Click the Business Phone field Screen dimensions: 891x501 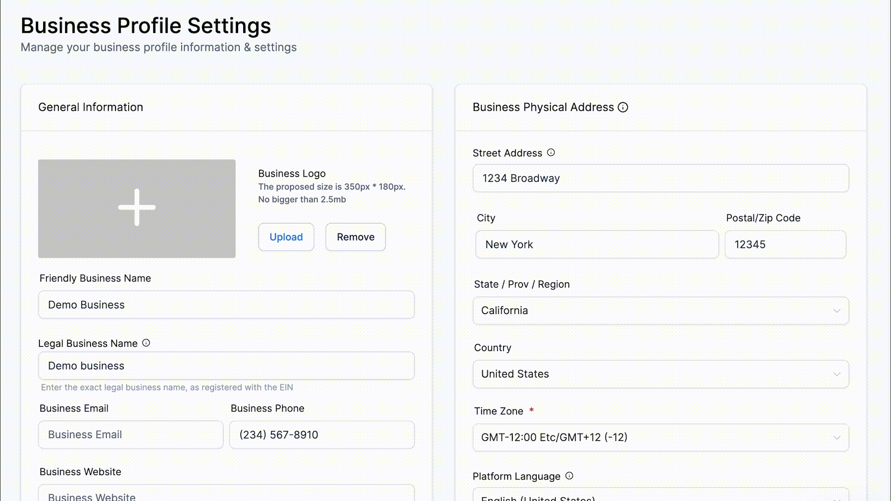[322, 435]
